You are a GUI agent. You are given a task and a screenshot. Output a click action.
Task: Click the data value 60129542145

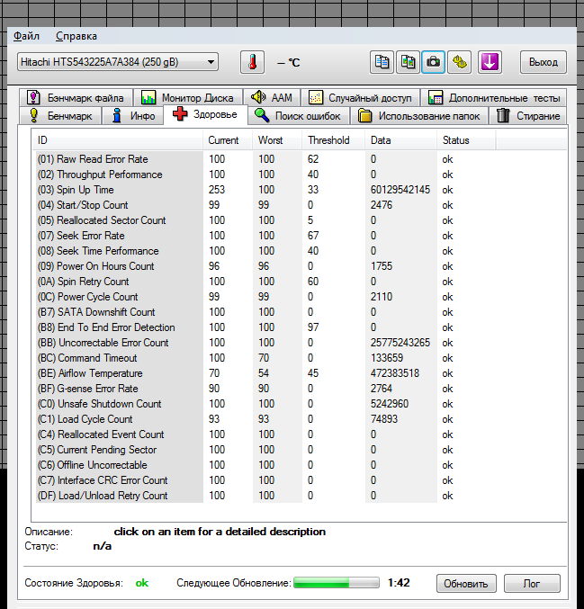(x=400, y=190)
